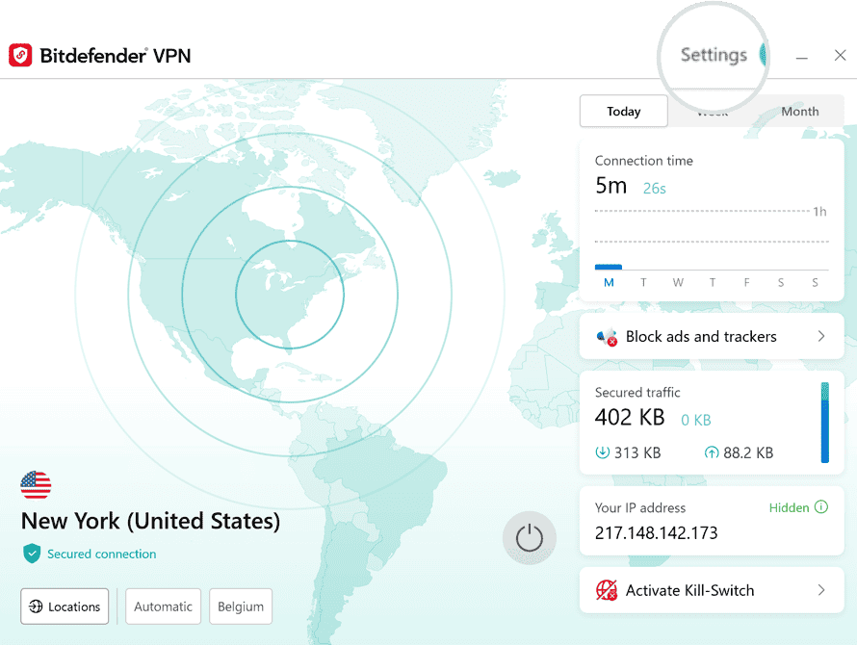The height and width of the screenshot is (645, 857).
Task: Click the F day label in chart
Action: [746, 283]
